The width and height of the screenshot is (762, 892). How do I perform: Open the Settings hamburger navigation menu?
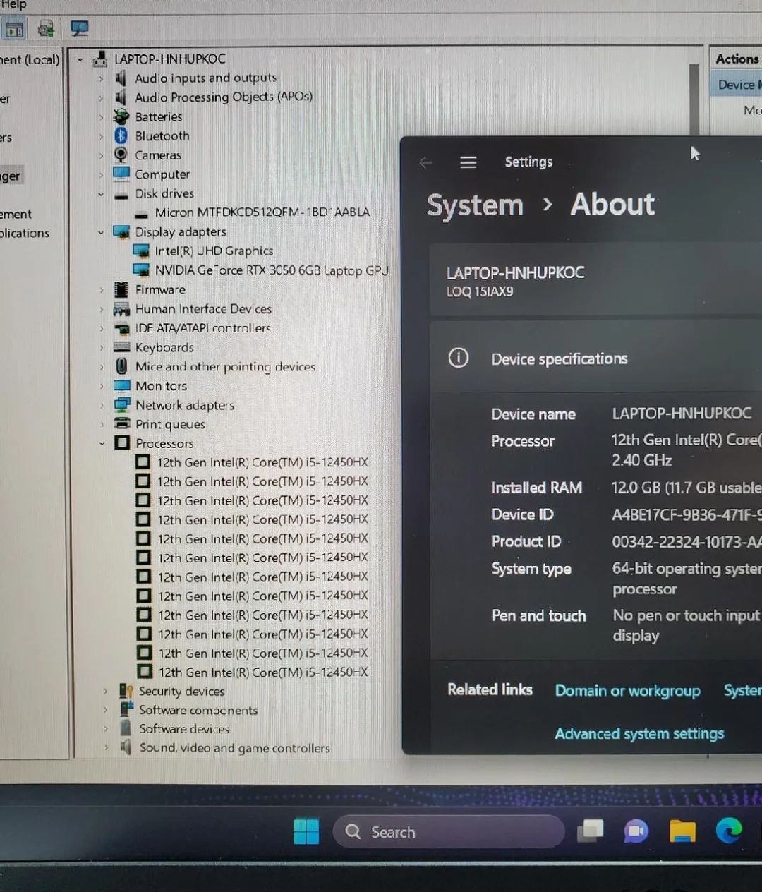tap(468, 162)
